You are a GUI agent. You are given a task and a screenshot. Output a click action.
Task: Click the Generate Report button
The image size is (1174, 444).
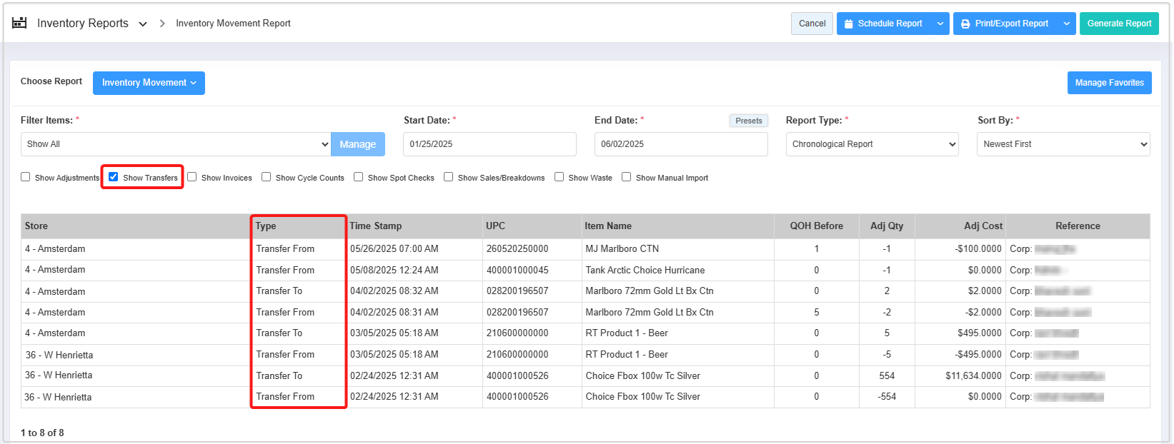coord(1119,24)
